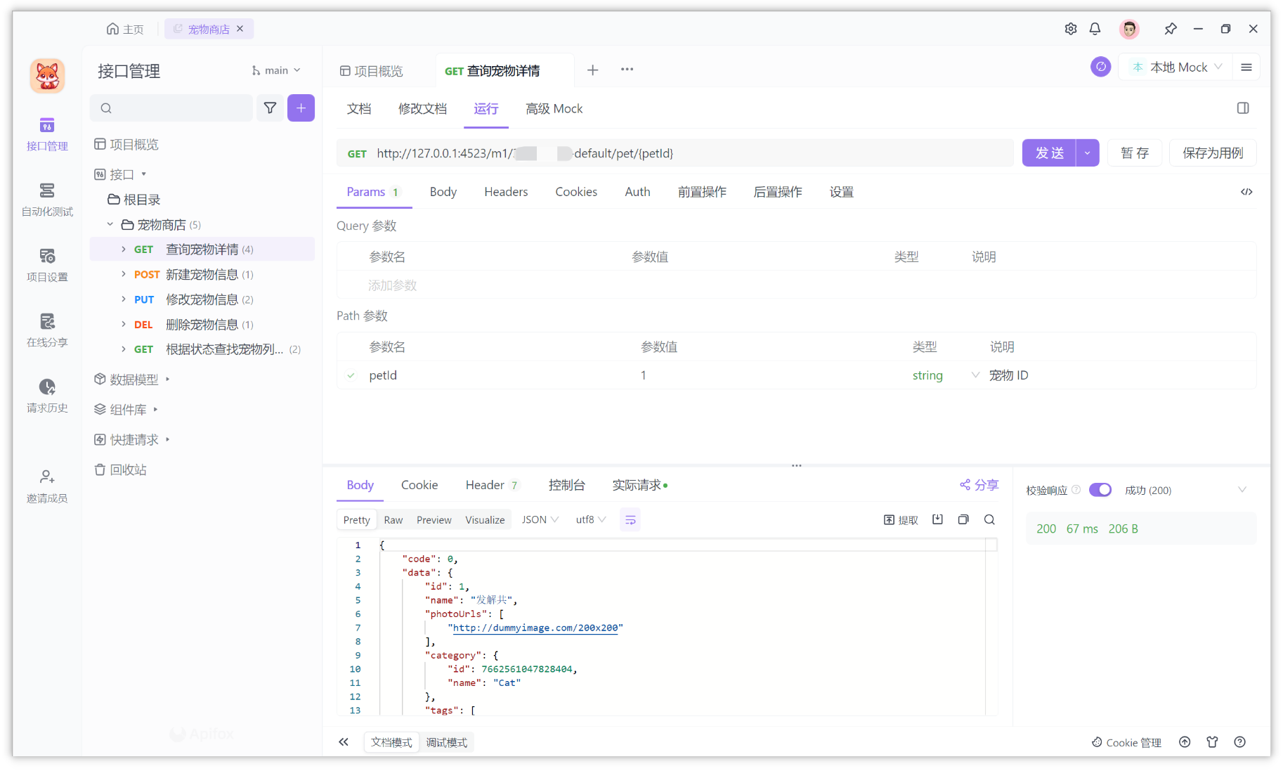
Task: Uncheck the petId path parameter
Action: click(x=351, y=375)
